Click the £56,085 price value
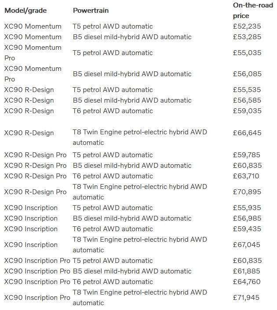The height and width of the screenshot is (310, 277). point(247,74)
